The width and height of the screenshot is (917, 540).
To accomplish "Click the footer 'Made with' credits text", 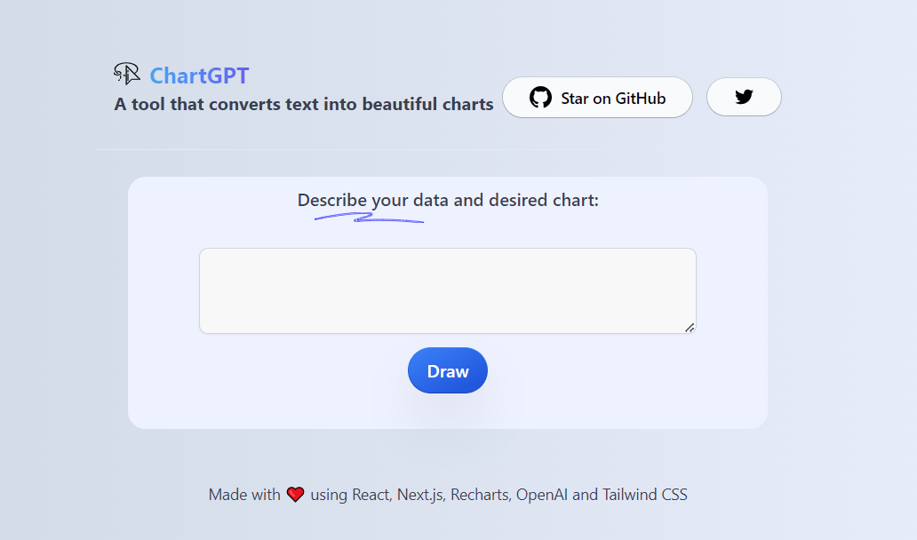I will 448,495.
